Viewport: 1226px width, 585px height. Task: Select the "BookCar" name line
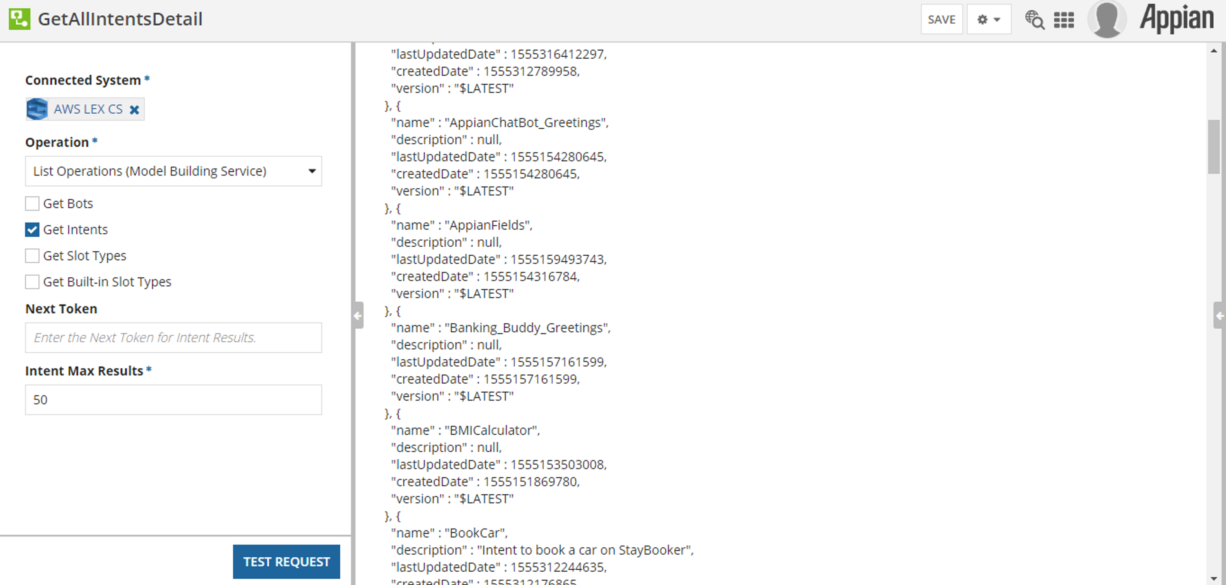449,533
